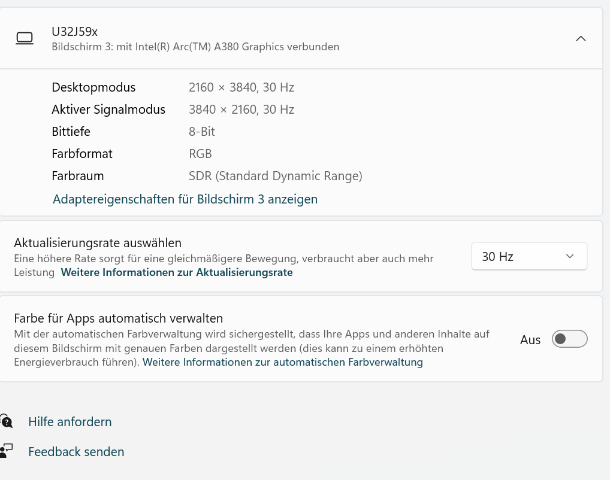
Task: Open Weitere Informationen zur Aktualisierungsrate link
Action: click(x=177, y=272)
